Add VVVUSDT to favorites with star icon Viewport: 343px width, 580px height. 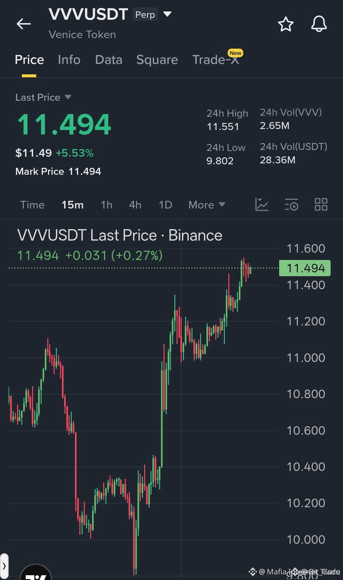tap(286, 24)
